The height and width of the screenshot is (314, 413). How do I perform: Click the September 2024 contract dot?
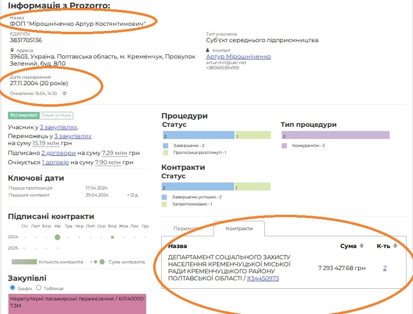112,237
